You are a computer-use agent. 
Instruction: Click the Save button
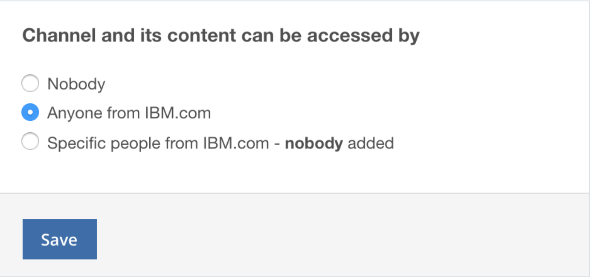(60, 239)
